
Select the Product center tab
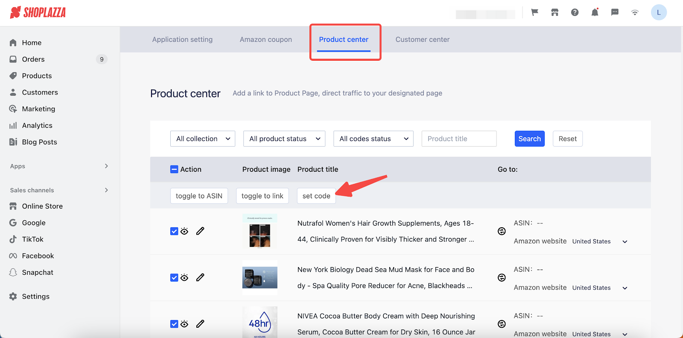pos(344,39)
